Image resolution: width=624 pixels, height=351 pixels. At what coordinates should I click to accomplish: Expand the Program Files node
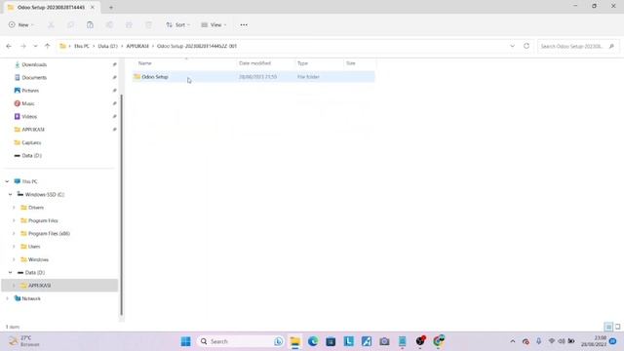[x=14, y=220]
